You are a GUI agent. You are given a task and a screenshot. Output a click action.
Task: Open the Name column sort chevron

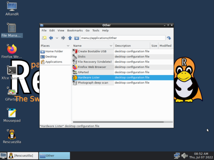click(111, 46)
